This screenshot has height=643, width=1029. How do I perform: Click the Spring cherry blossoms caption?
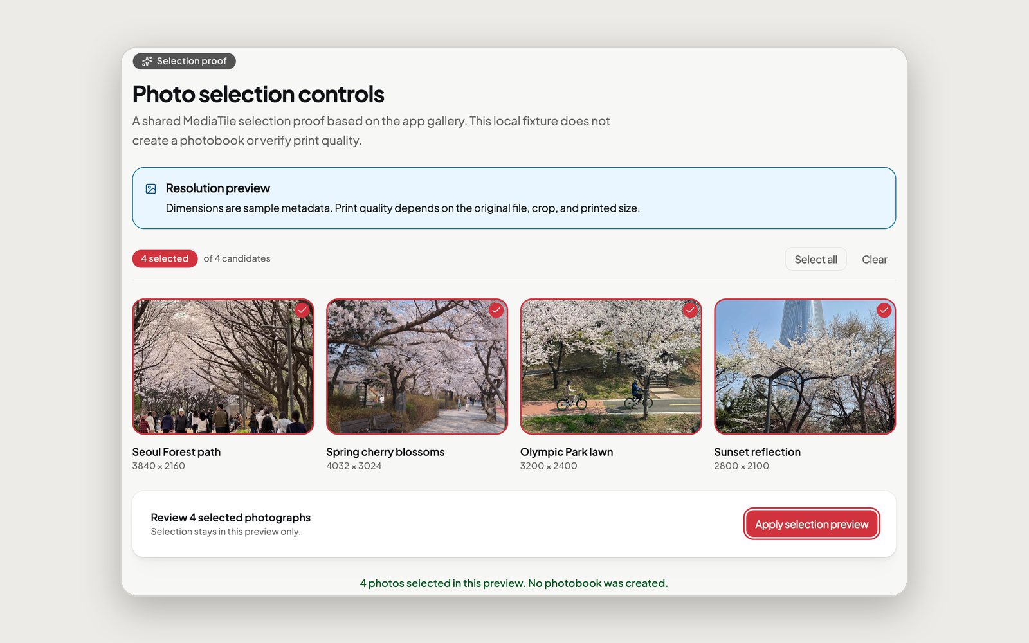coord(385,452)
